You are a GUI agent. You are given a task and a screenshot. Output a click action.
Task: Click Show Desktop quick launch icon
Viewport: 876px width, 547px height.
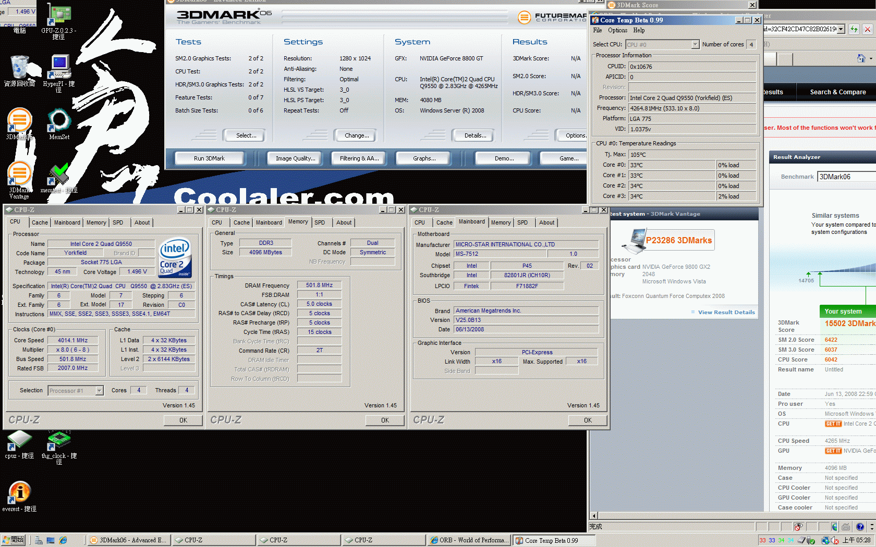[51, 540]
